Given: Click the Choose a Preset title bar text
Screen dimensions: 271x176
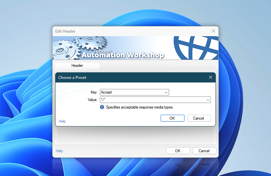Looking at the screenshot, I should coord(72,78).
